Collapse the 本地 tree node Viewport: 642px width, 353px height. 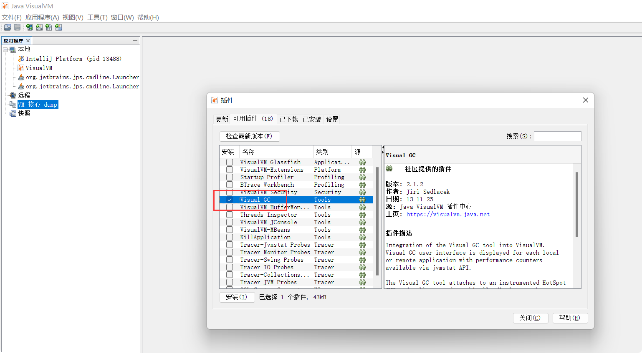pos(5,50)
